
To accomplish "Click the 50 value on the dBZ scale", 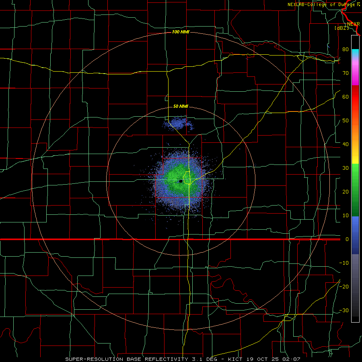I will point(346,121).
